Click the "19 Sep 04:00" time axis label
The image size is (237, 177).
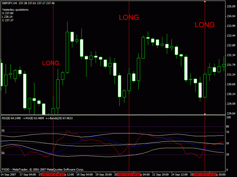[85, 175]
